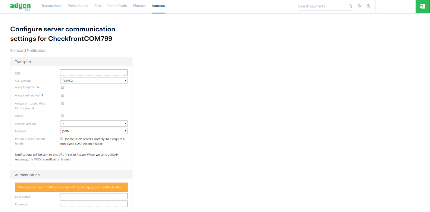This screenshot has height=212, width=430.
Task: Click the Adyen TEST logo
Action: [20, 7]
